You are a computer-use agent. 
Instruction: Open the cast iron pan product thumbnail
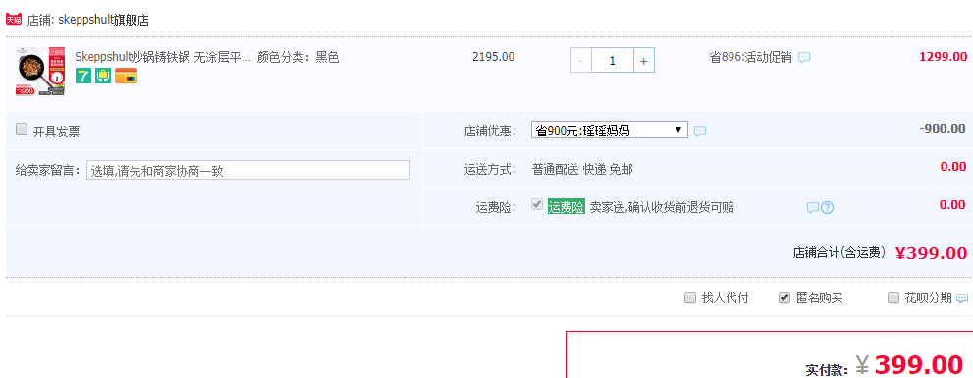coord(40,72)
